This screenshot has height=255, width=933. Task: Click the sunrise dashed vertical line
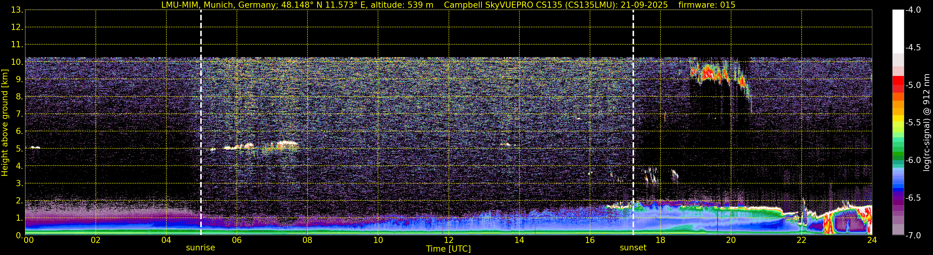[201, 123]
